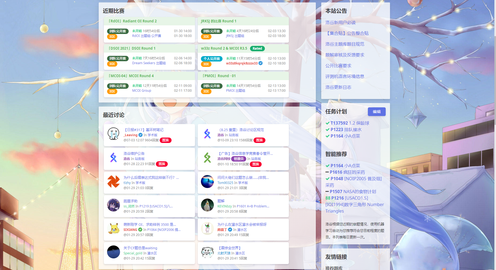Open [PMOI] Round · 01 contest
Screen dimensions: 496x270
[219, 76]
